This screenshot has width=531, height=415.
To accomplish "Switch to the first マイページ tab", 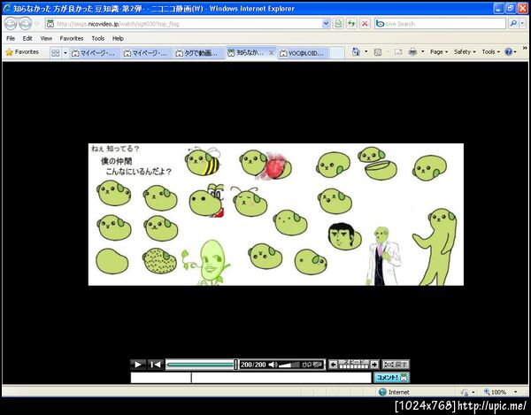I will [x=94, y=53].
